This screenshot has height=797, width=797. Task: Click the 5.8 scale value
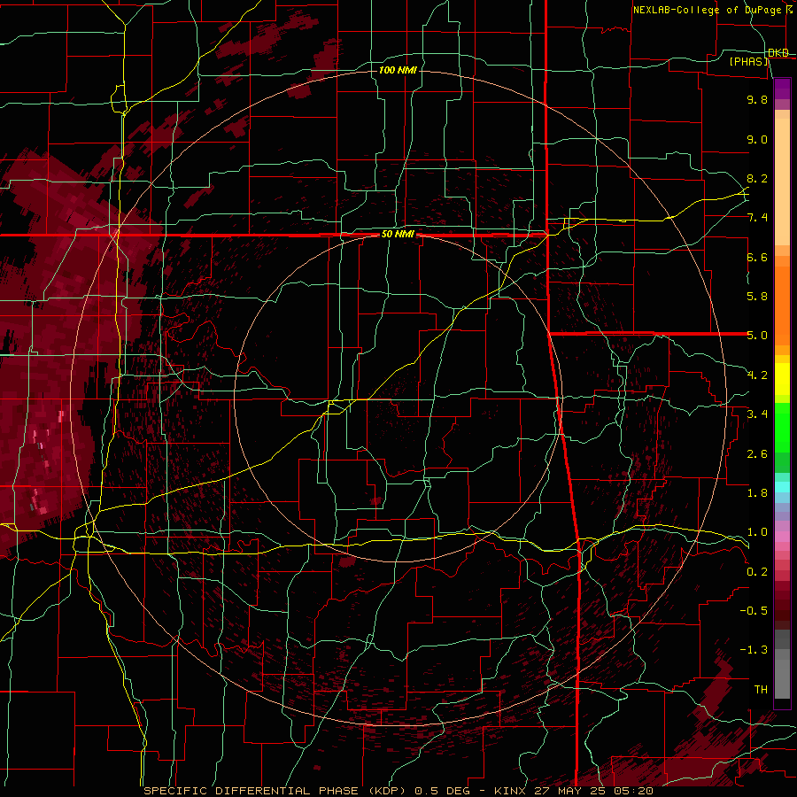tap(757, 297)
